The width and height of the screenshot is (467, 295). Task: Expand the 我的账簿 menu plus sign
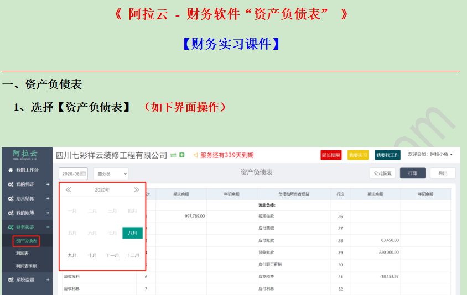pyautogui.click(x=48, y=213)
